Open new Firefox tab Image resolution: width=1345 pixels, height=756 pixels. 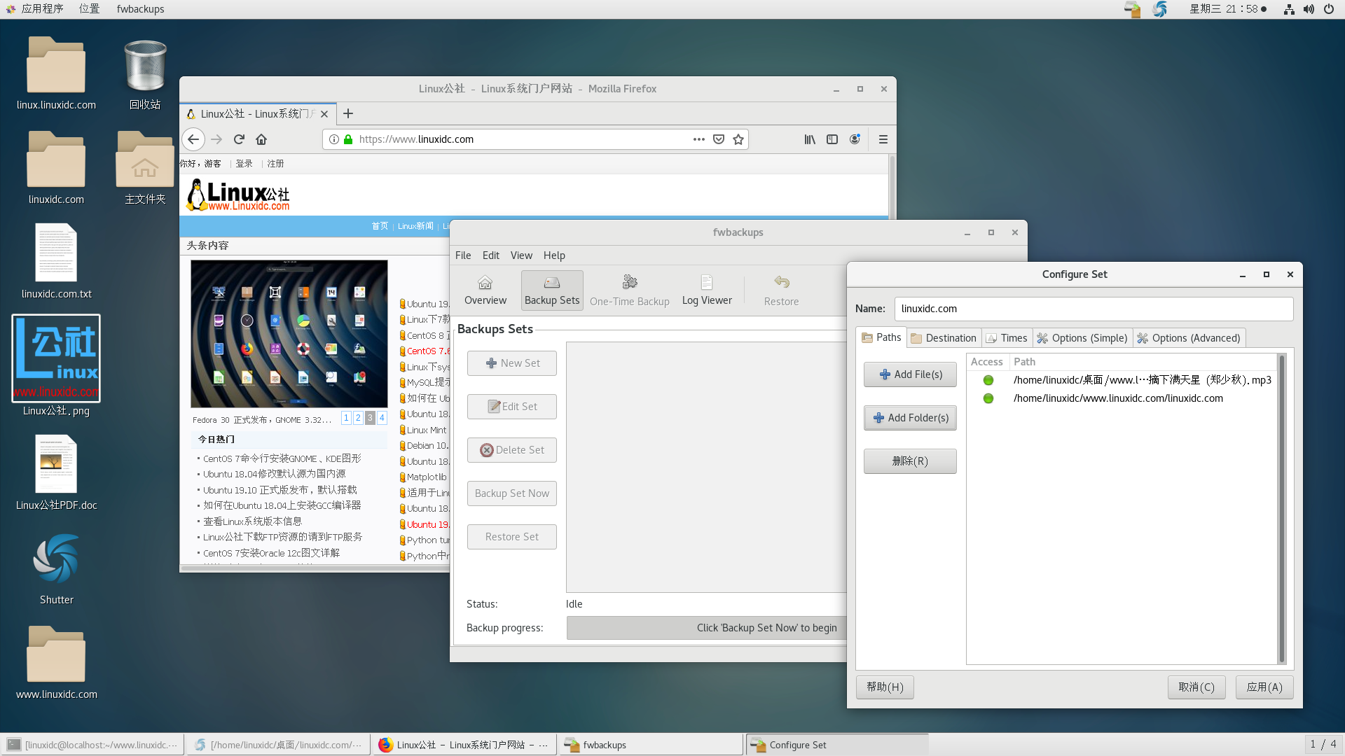(x=348, y=113)
